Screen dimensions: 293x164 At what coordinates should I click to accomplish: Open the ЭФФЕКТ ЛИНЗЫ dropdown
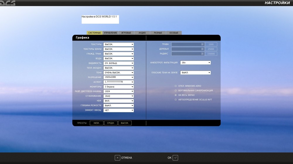pos(118,110)
